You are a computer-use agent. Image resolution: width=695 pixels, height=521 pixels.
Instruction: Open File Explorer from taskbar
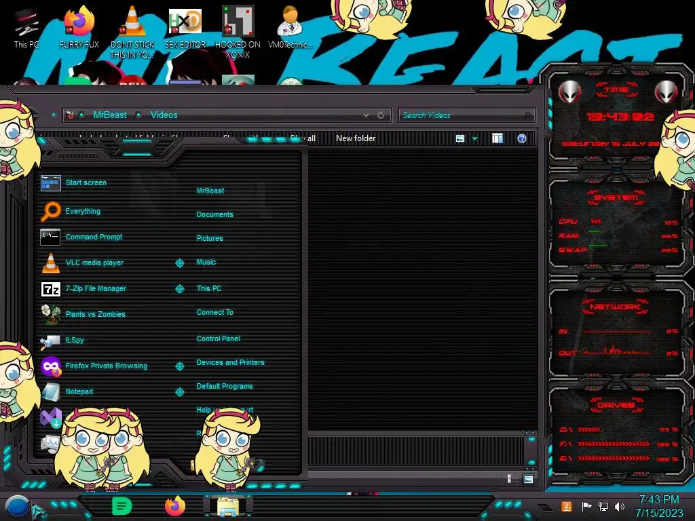pyautogui.click(x=228, y=506)
